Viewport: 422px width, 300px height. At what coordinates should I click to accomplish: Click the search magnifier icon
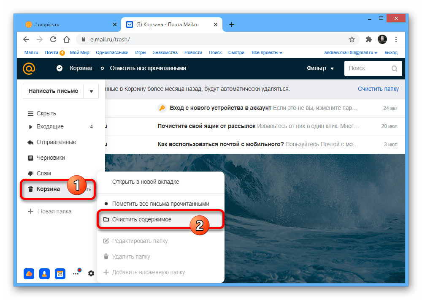click(394, 68)
